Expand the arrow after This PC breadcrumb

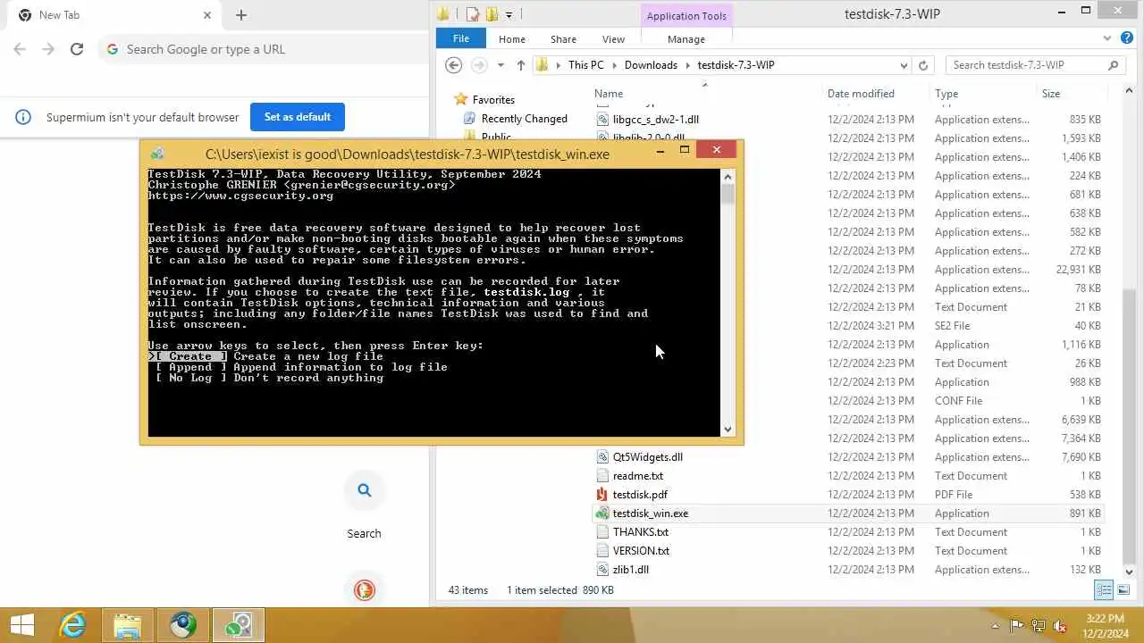(614, 65)
